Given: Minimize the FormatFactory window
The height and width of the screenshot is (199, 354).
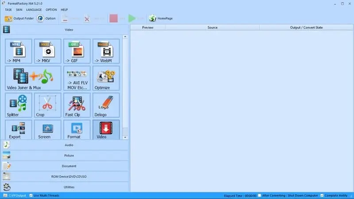Looking at the screenshot, I should tap(335, 4).
